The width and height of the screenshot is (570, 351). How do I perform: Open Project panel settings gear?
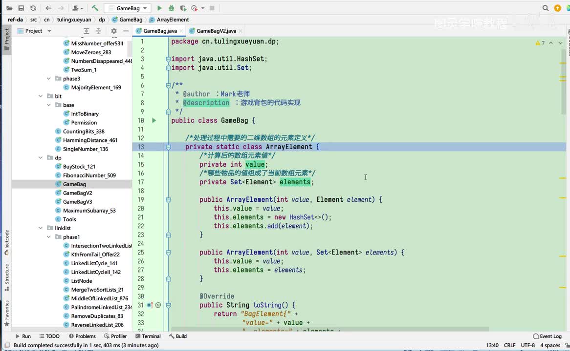point(114,31)
